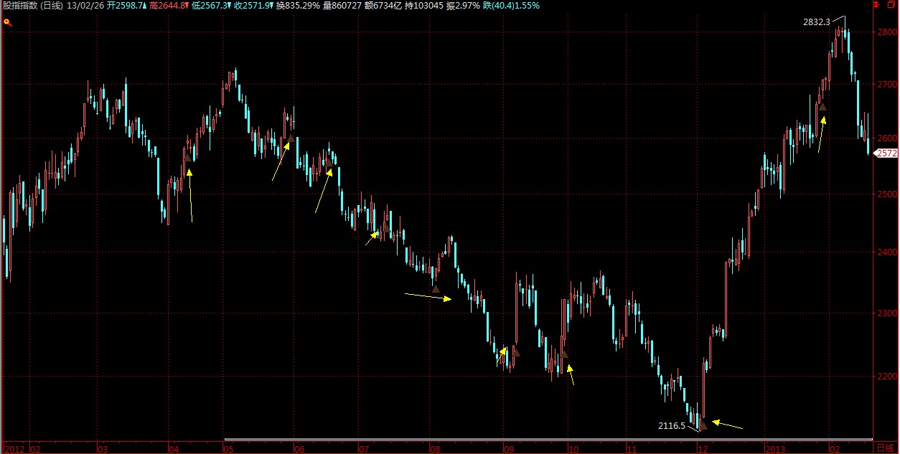Click the 06 month label on time axis
This screenshot has height=454, width=900.
[x=299, y=448]
